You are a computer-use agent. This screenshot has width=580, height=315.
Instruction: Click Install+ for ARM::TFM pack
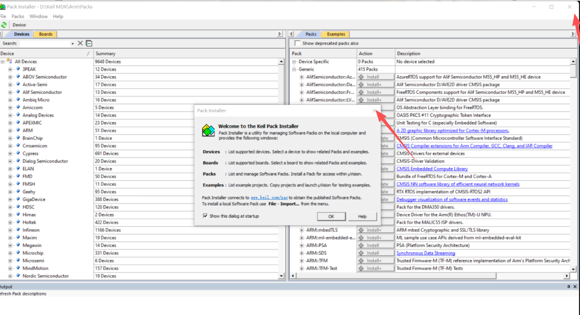[x=376, y=261]
